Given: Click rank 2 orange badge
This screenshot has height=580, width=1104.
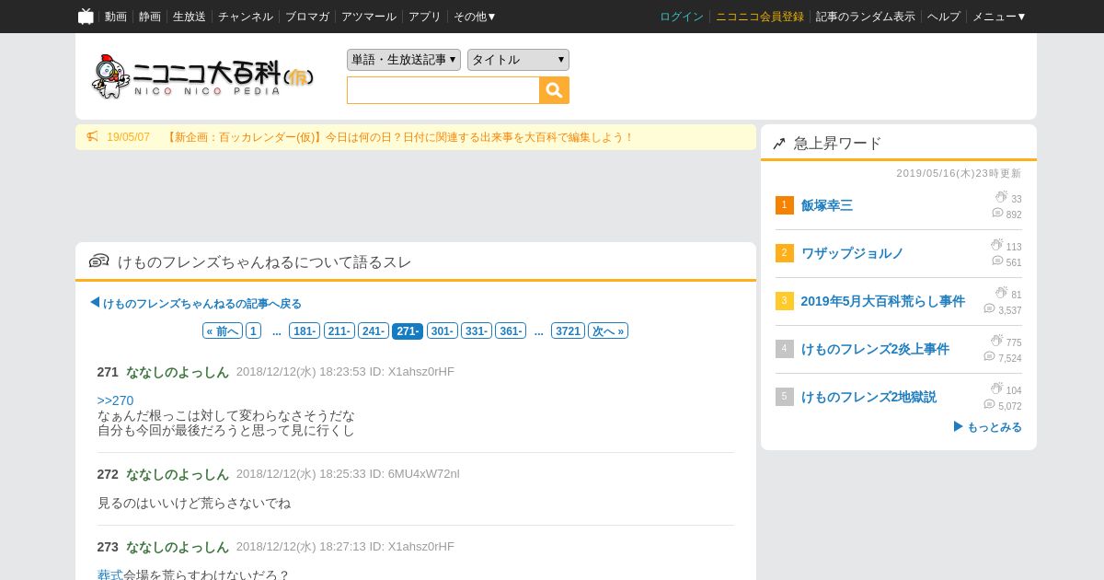Looking at the screenshot, I should point(784,253).
